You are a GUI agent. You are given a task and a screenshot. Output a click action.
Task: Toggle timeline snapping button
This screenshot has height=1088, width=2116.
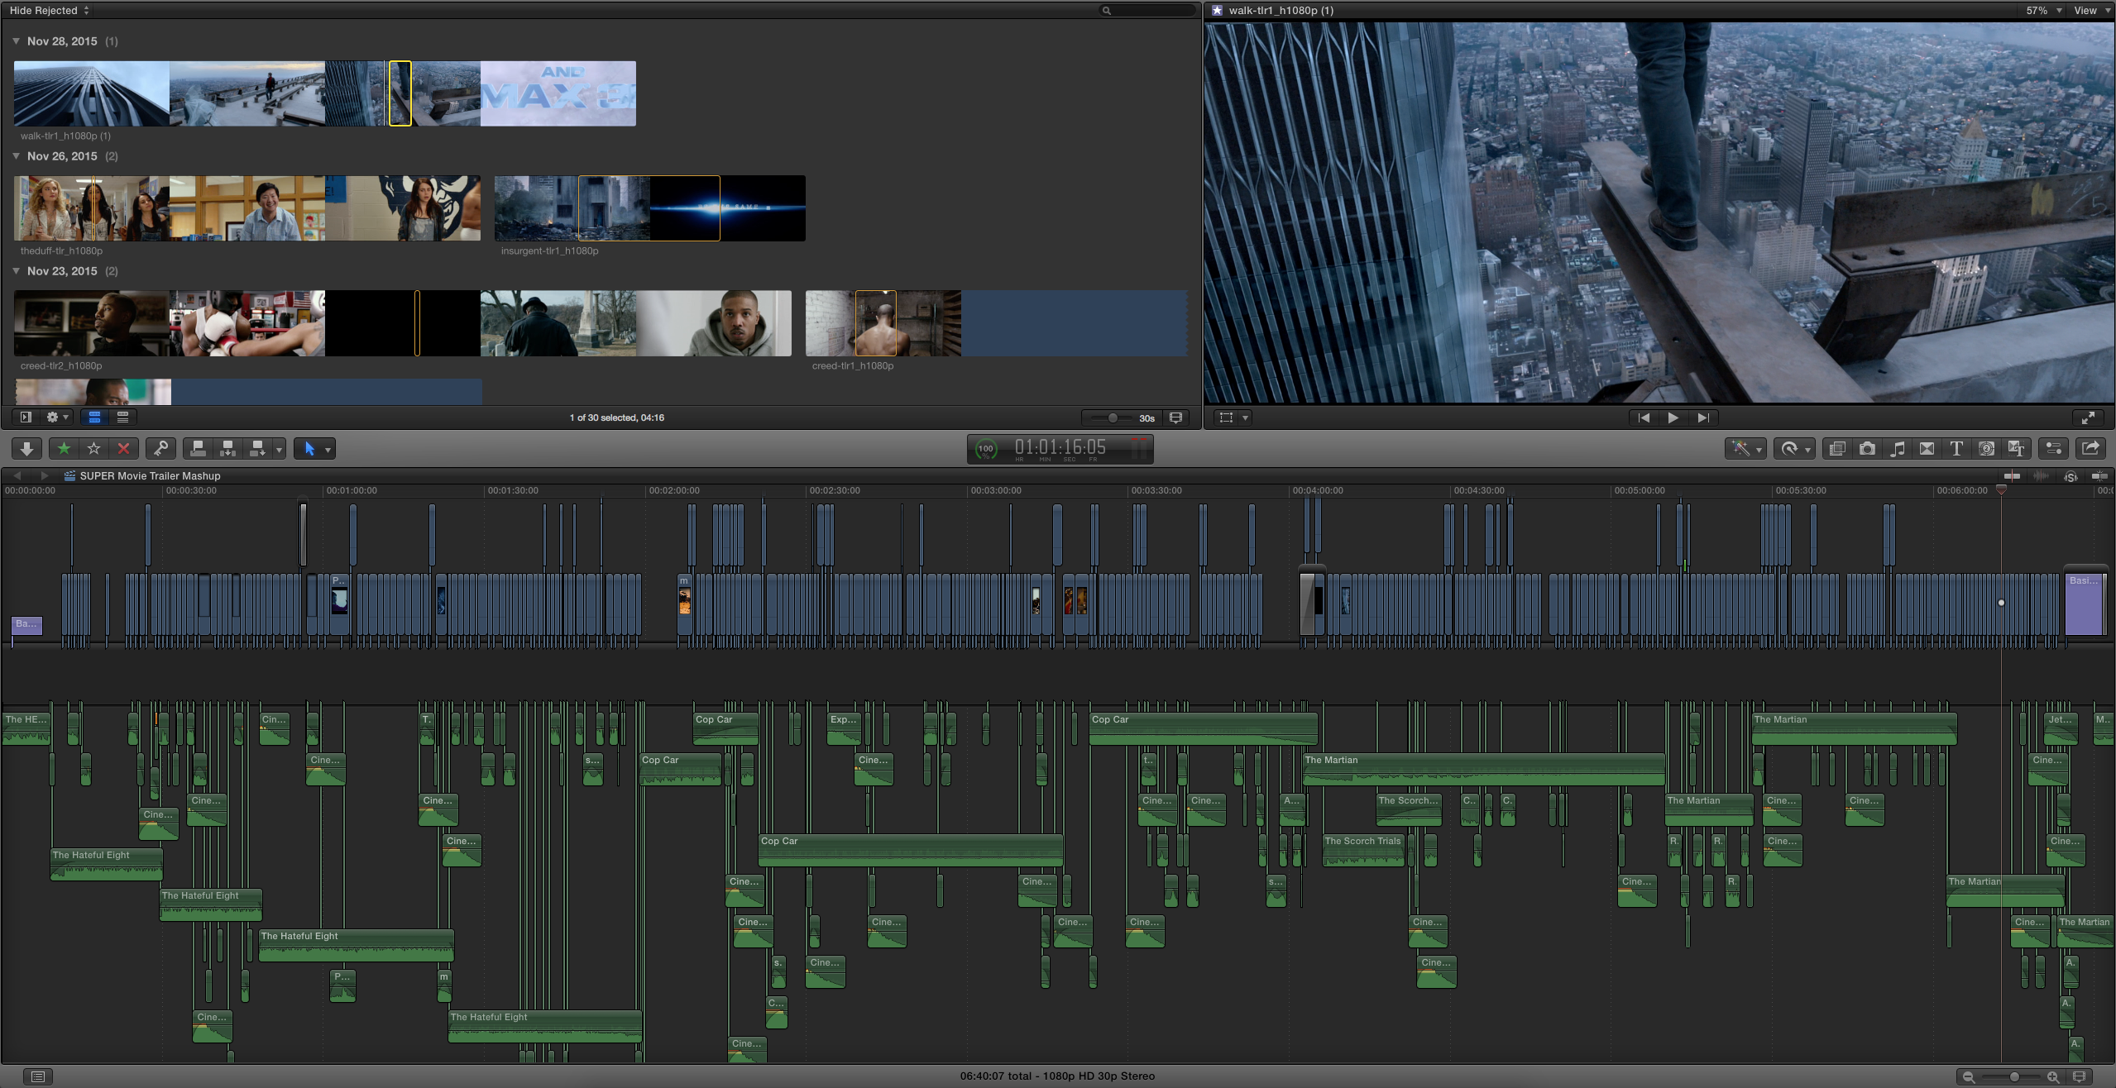[x=2099, y=475]
